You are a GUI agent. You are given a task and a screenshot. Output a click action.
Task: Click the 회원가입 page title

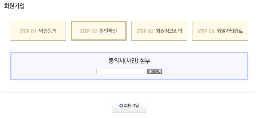pyautogui.click(x=14, y=6)
